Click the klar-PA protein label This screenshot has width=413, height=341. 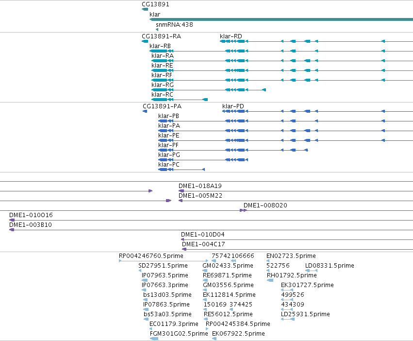click(169, 126)
